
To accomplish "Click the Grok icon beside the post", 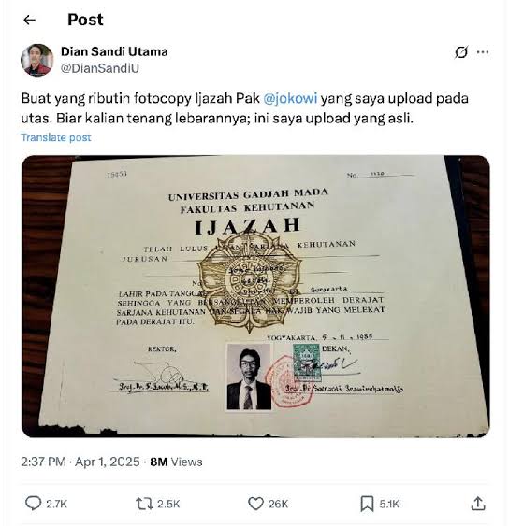I will coord(461,52).
